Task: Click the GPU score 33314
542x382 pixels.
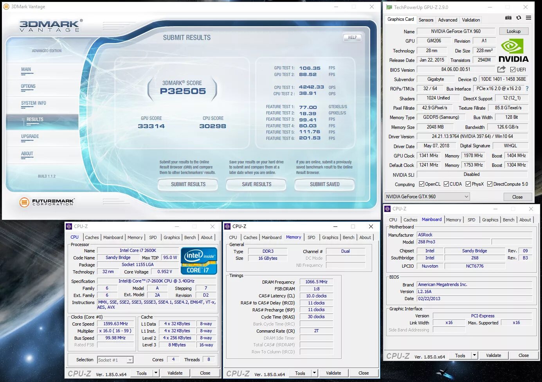Action: [x=151, y=126]
